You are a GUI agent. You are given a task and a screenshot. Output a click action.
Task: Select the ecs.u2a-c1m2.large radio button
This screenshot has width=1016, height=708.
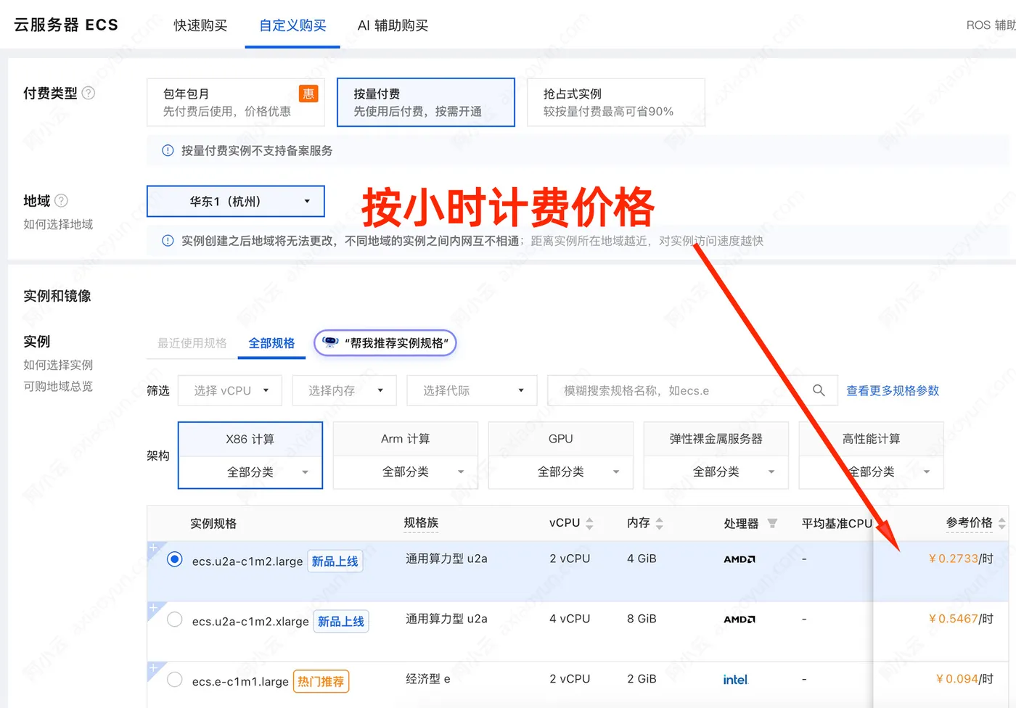[174, 559]
